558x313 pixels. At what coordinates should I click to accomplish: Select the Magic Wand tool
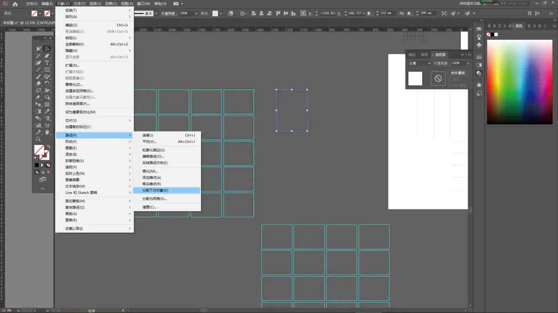point(39,56)
